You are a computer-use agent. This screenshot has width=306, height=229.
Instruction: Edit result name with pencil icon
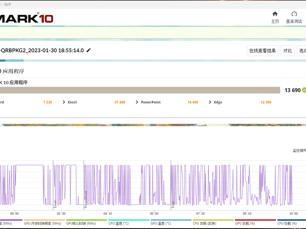[x=89, y=50]
